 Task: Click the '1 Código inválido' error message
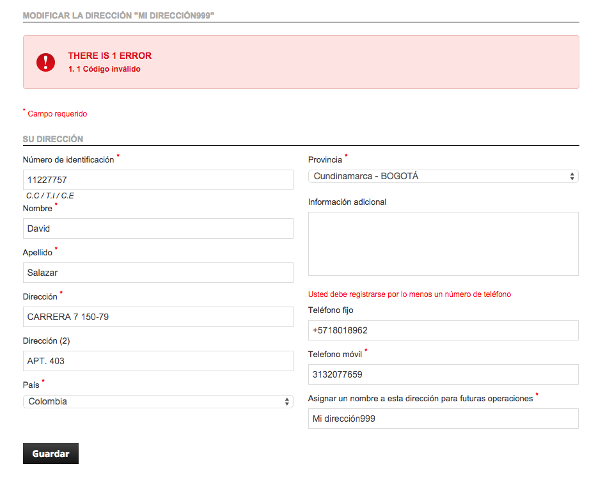tap(108, 69)
